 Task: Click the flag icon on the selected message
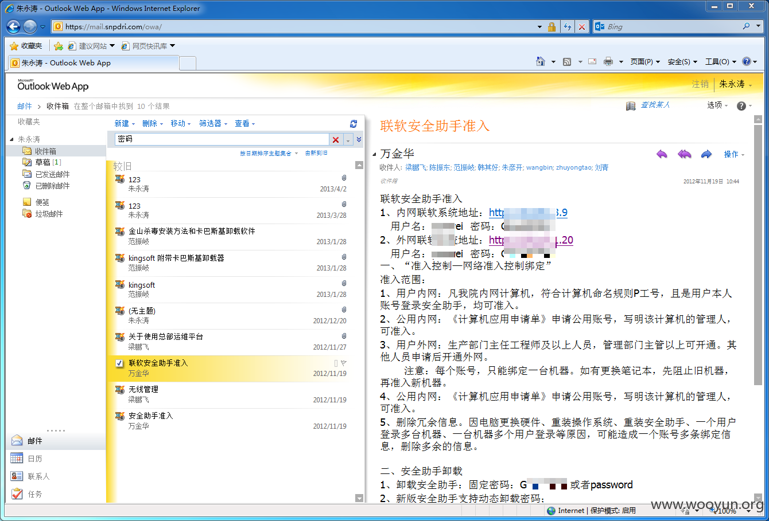tap(344, 363)
